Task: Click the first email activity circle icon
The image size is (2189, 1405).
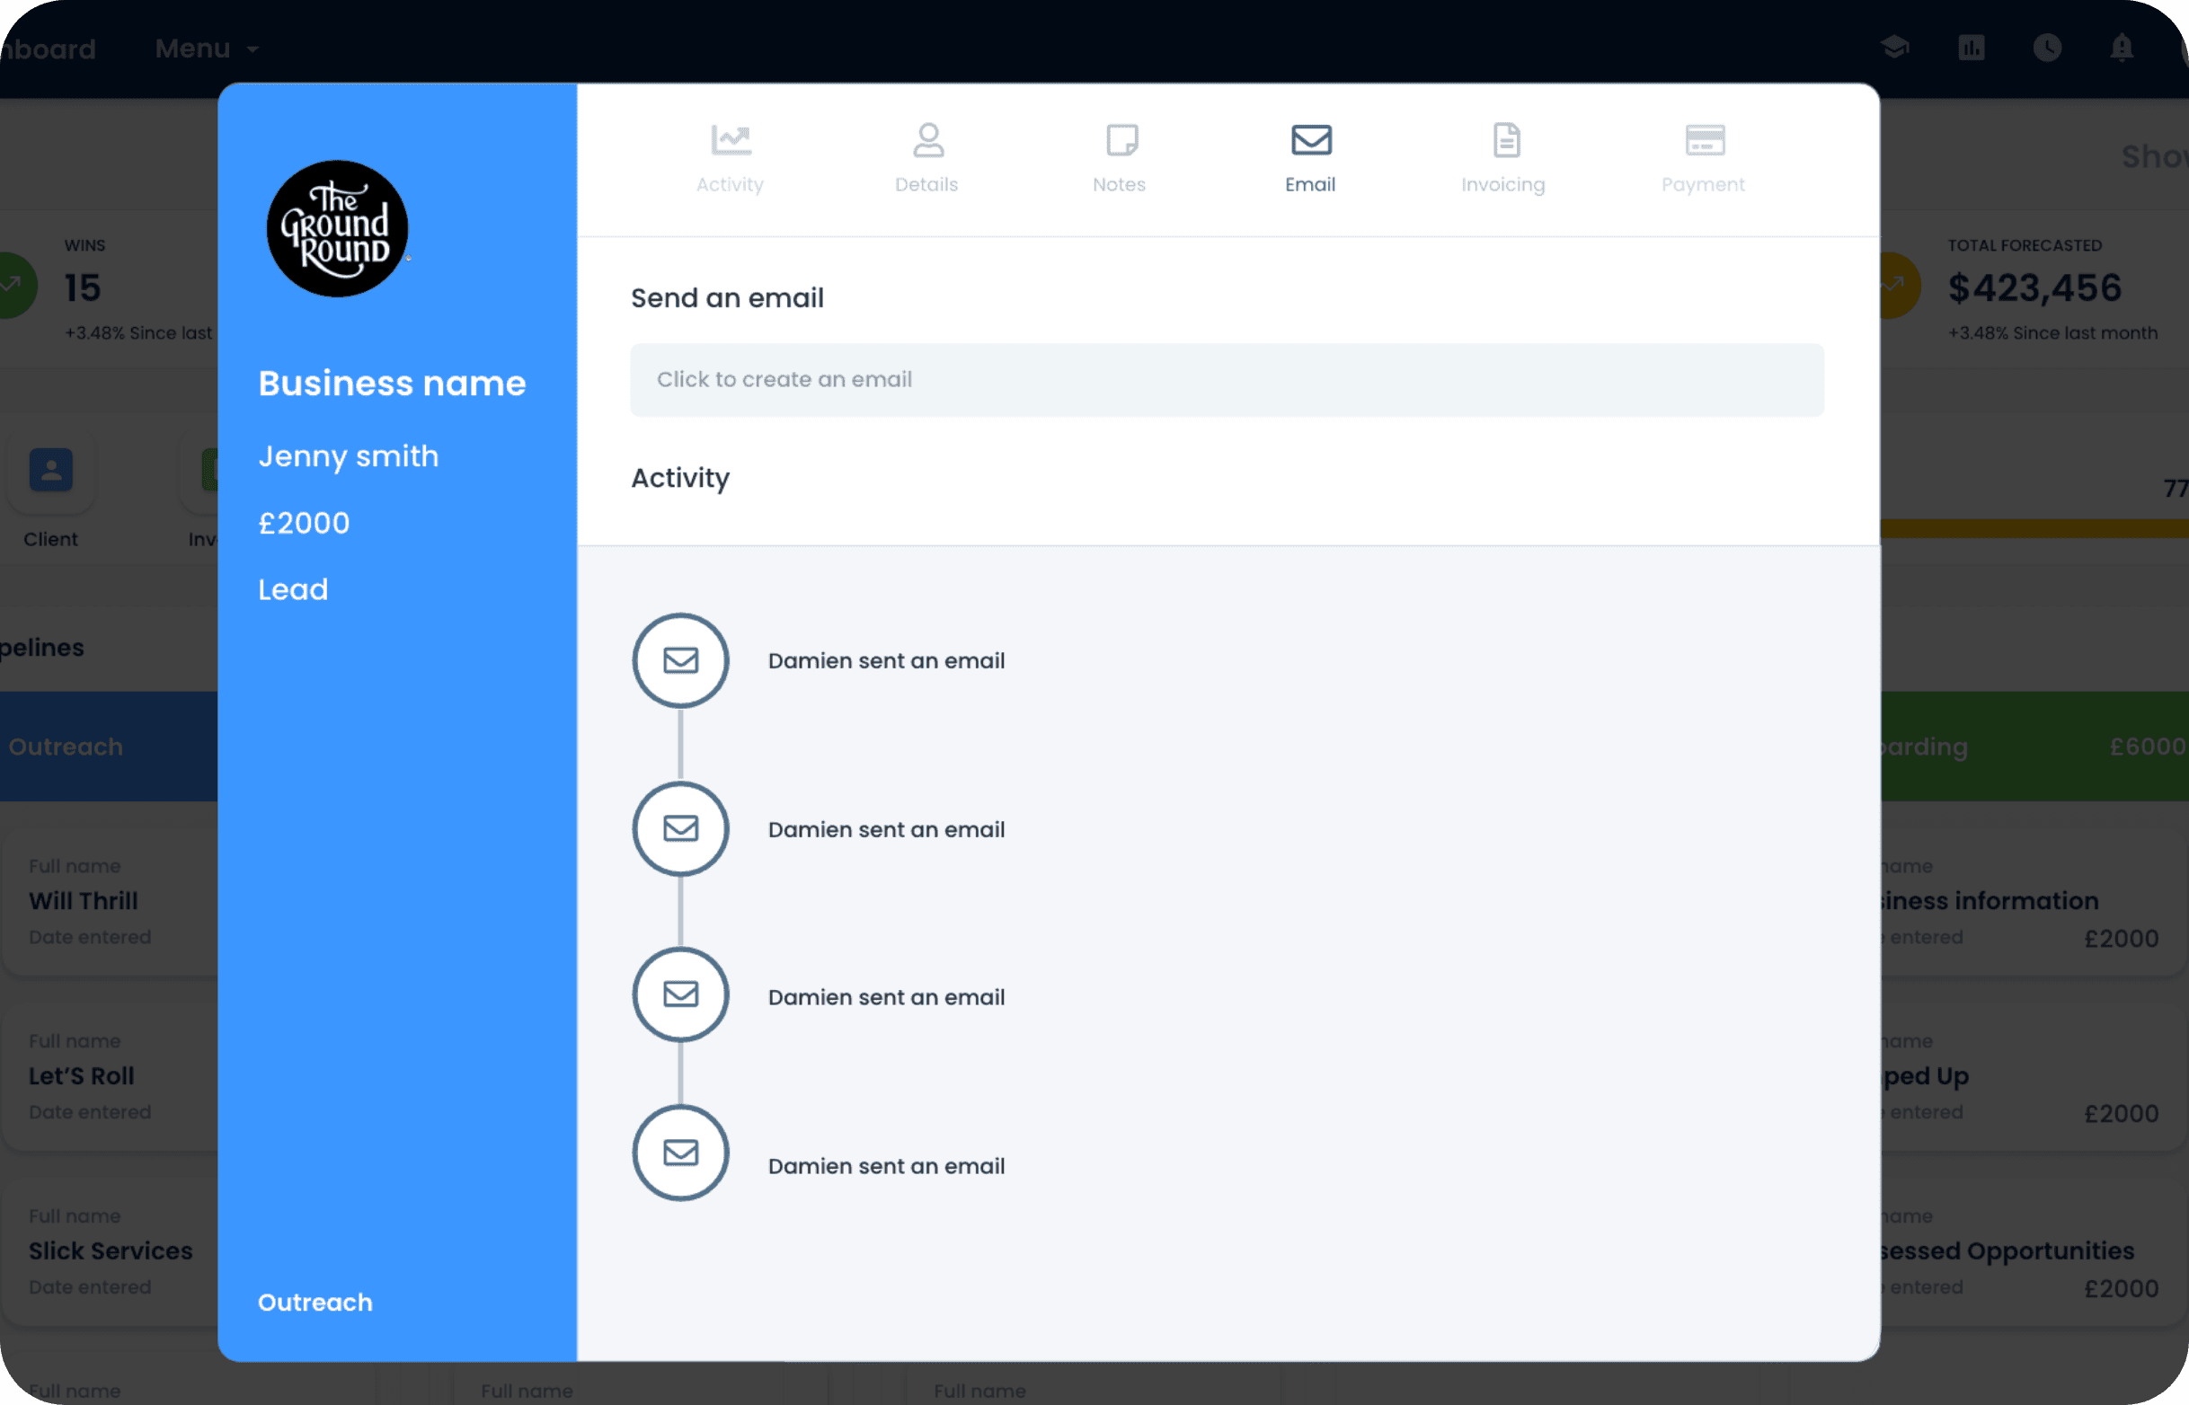Action: coord(679,660)
